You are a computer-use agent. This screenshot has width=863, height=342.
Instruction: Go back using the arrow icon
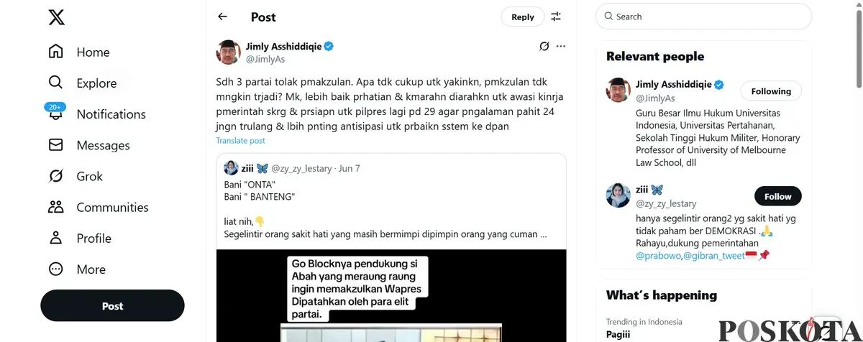[222, 17]
